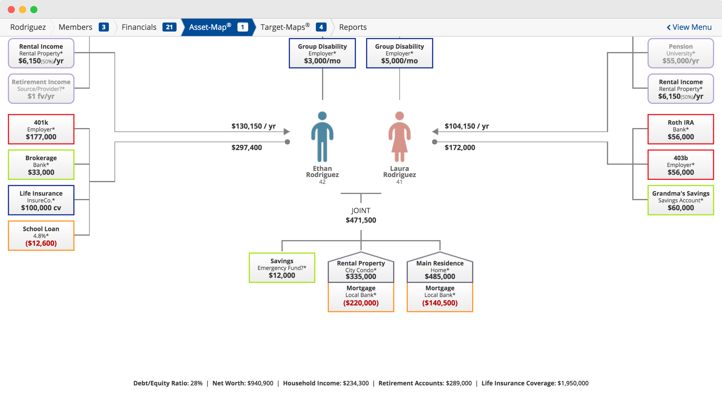Click the $5,000/mo Group Disability box
This screenshot has width=722, height=393.
399,53
